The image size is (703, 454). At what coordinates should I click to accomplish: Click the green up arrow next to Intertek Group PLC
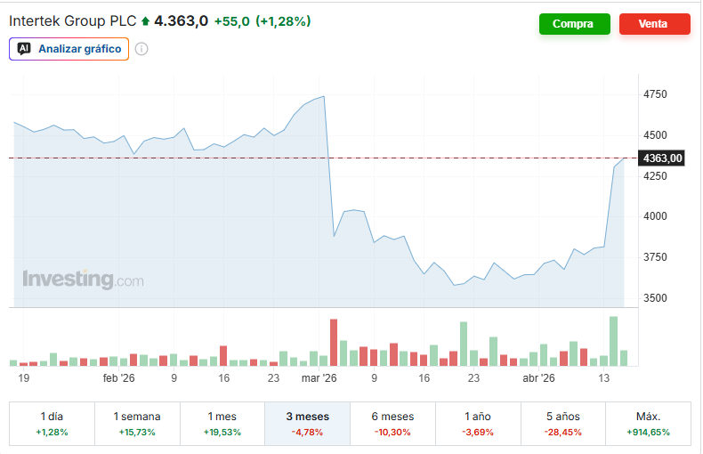[x=145, y=21]
